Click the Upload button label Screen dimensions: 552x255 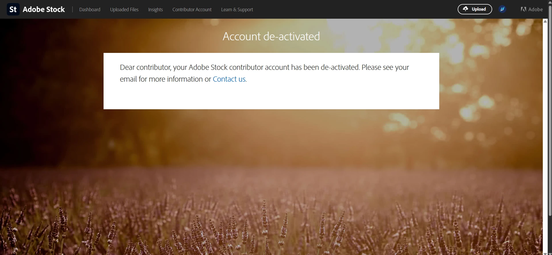click(479, 9)
